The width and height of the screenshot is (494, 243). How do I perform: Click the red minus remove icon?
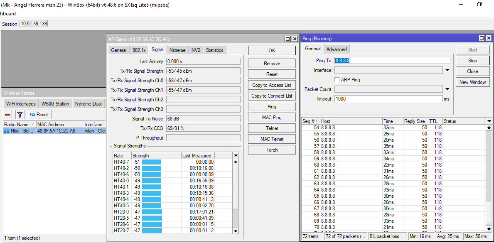(x=7, y=114)
